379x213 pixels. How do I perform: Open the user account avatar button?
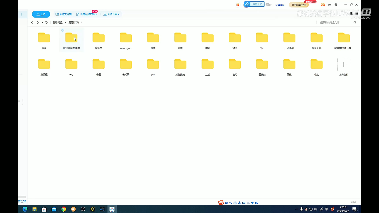247,4
